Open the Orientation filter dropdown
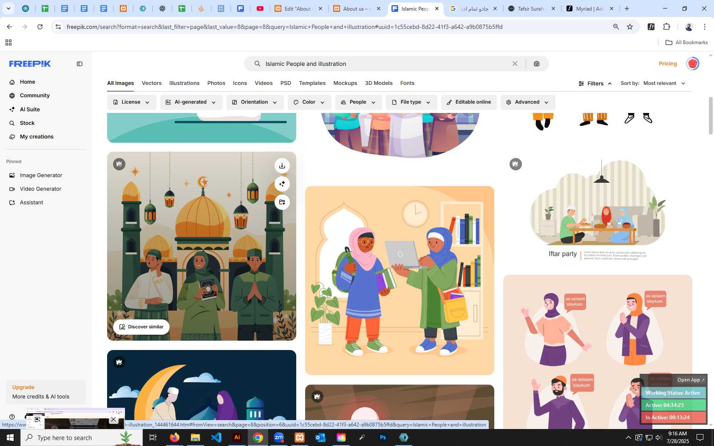The width and height of the screenshot is (714, 446). [x=255, y=102]
